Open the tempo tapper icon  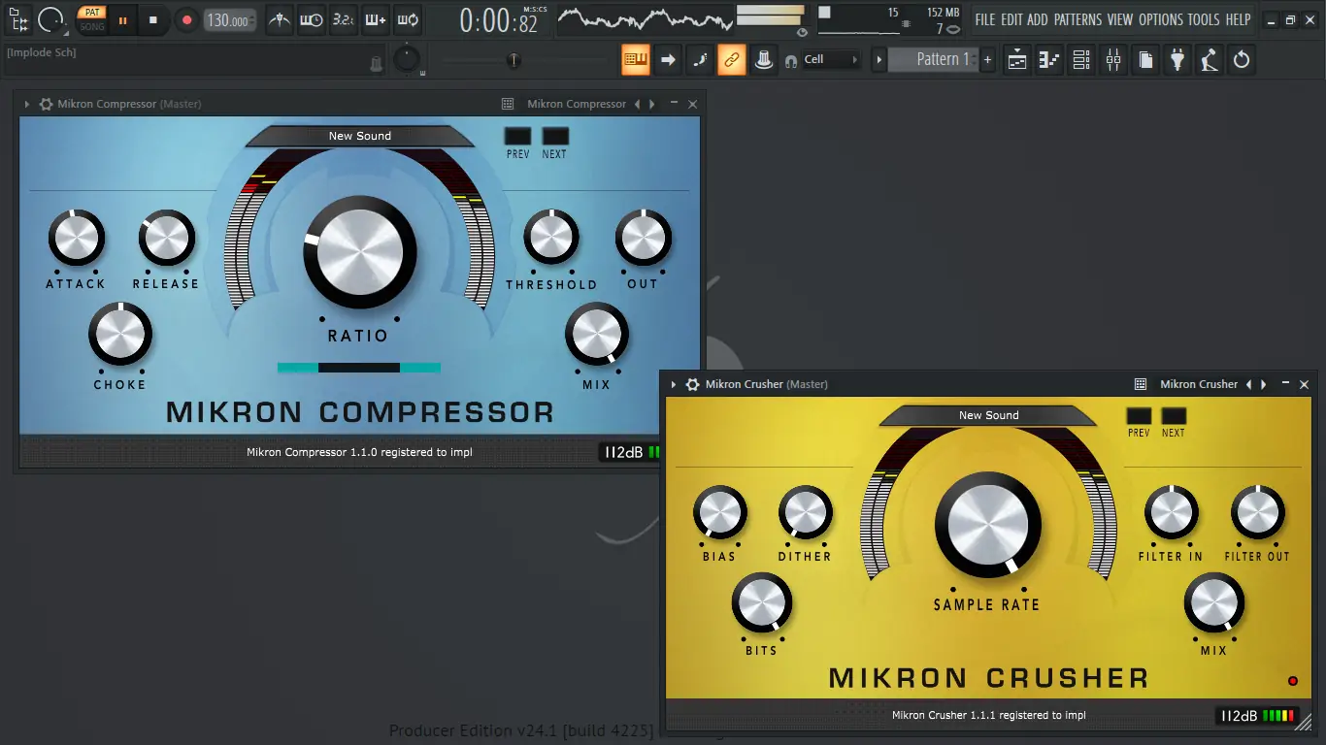(x=1210, y=60)
